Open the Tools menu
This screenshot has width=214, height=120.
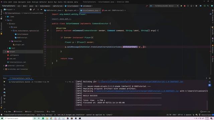point(60,2)
